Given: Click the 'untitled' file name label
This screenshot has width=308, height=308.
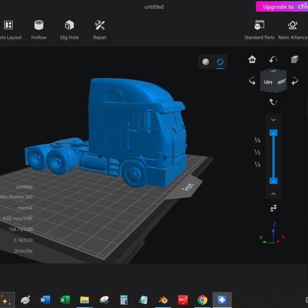Looking at the screenshot, I should (x=24, y=187).
